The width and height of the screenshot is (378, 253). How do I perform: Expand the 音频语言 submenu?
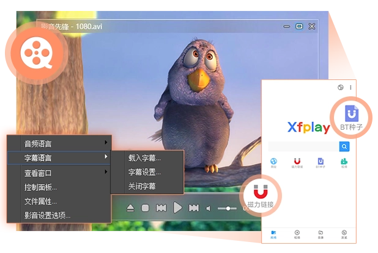58,144
